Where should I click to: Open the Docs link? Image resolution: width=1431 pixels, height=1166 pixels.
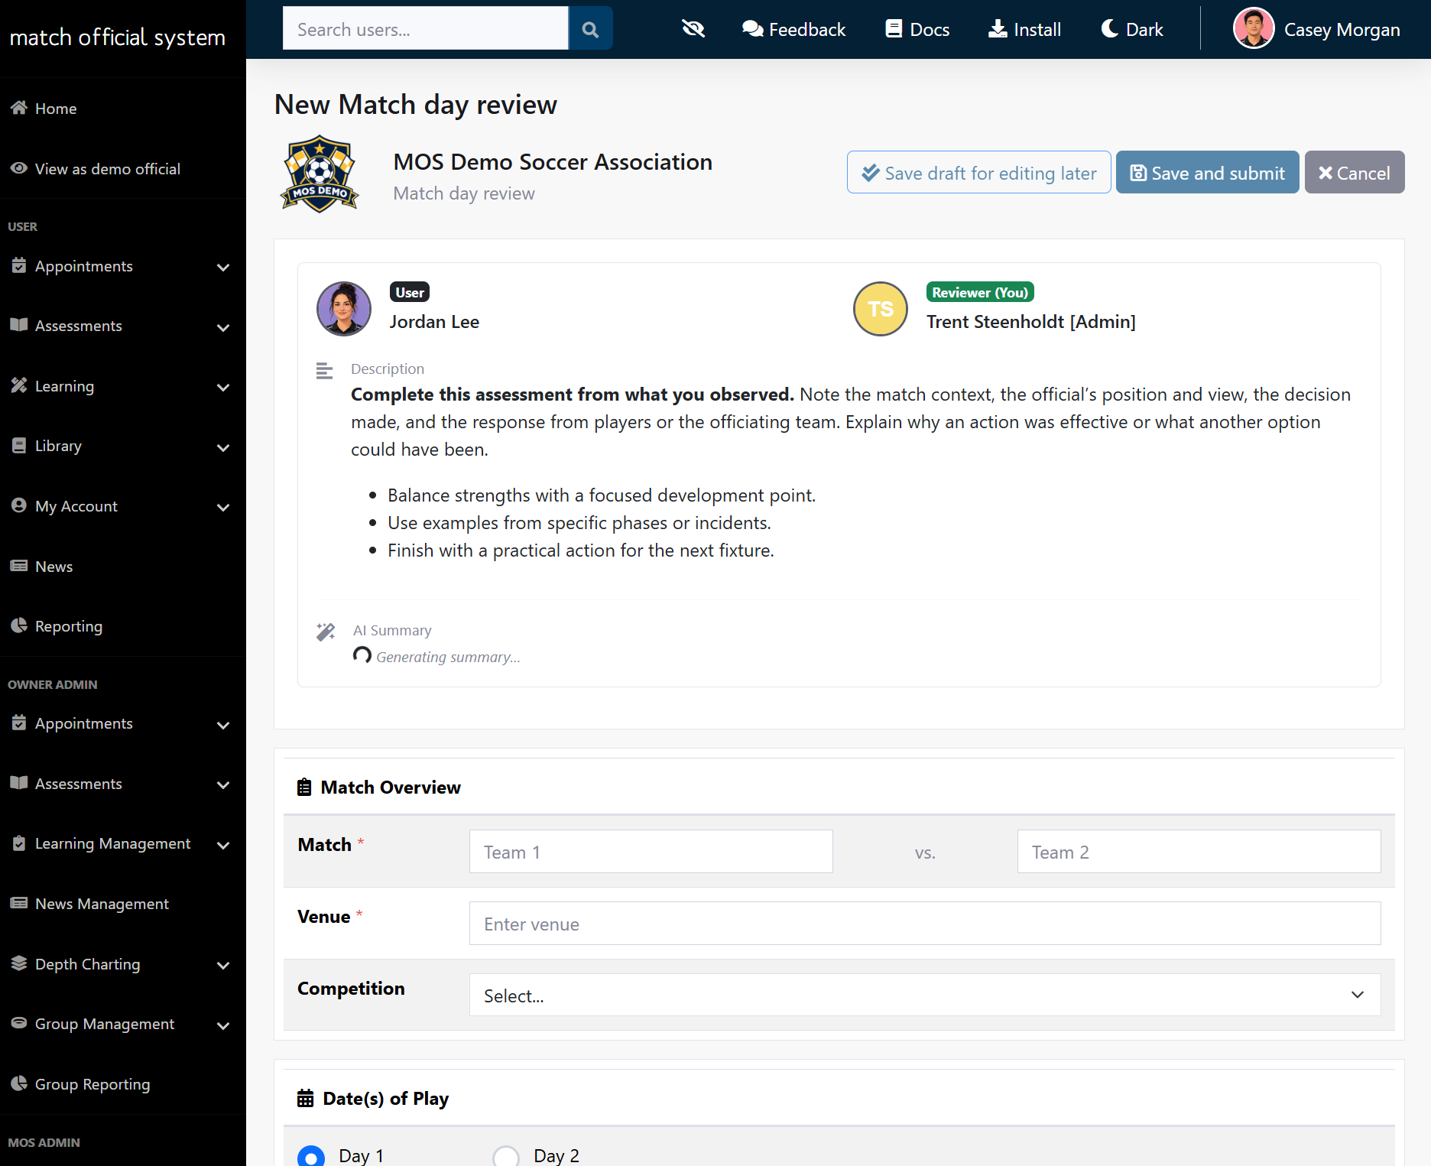coord(917,29)
